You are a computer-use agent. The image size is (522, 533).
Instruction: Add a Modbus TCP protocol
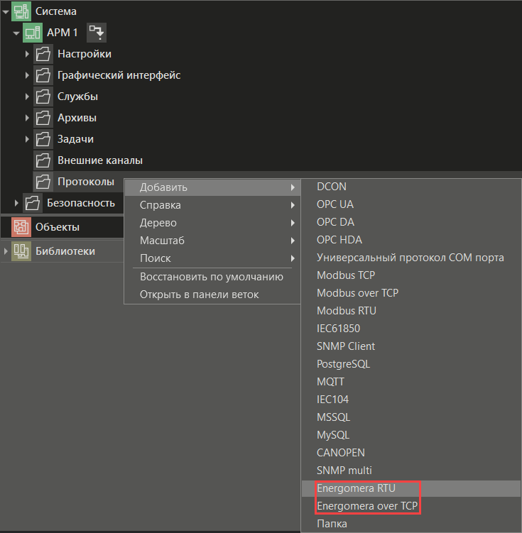(x=346, y=275)
